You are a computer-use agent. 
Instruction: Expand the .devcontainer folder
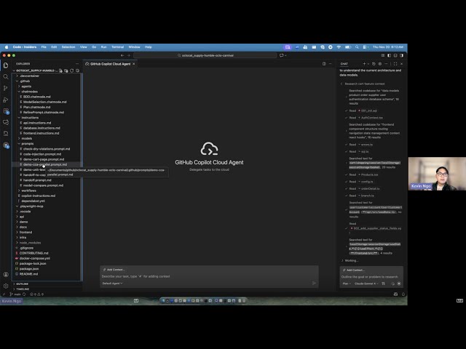point(29,76)
